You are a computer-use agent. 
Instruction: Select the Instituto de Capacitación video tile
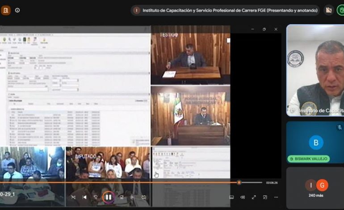click(315, 70)
